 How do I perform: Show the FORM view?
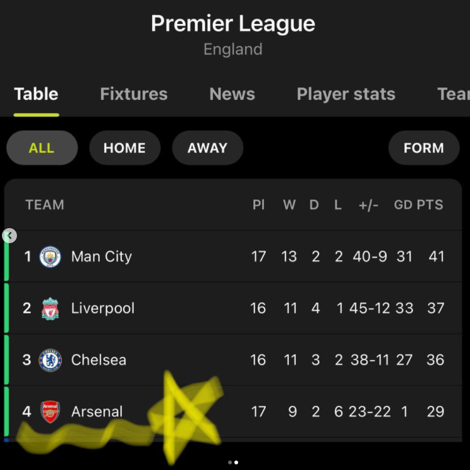pyautogui.click(x=424, y=148)
